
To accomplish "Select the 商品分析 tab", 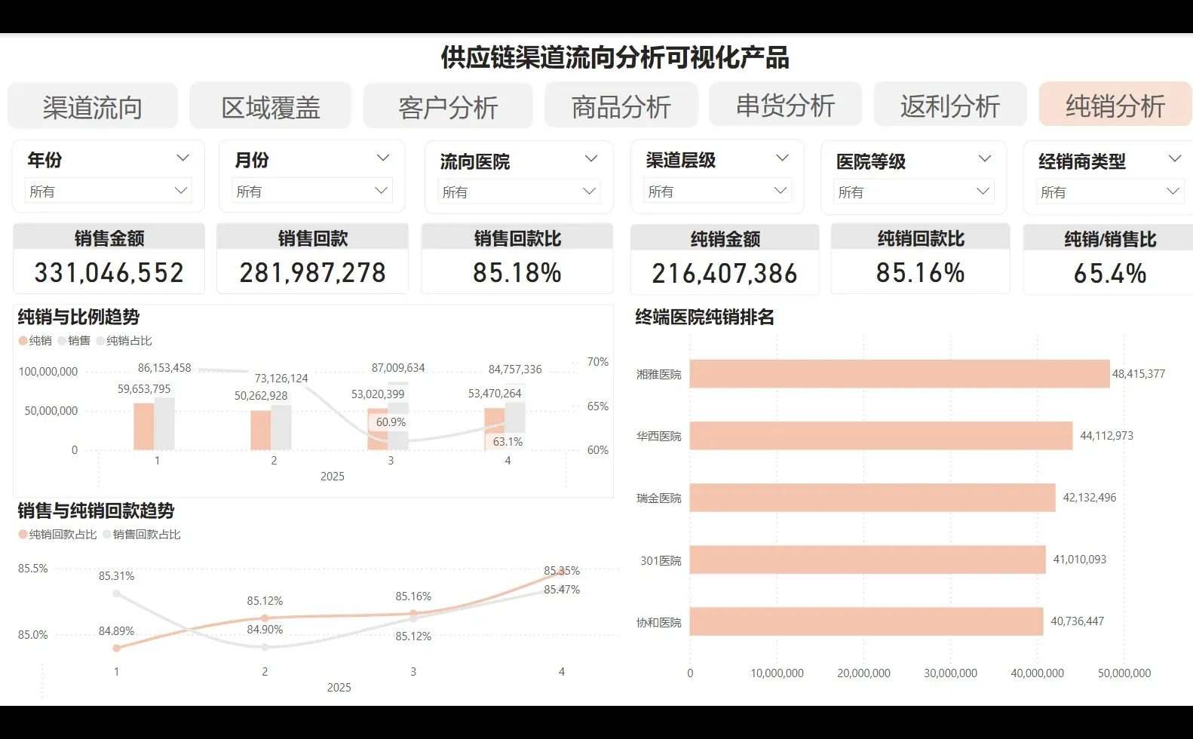I will click(x=621, y=106).
